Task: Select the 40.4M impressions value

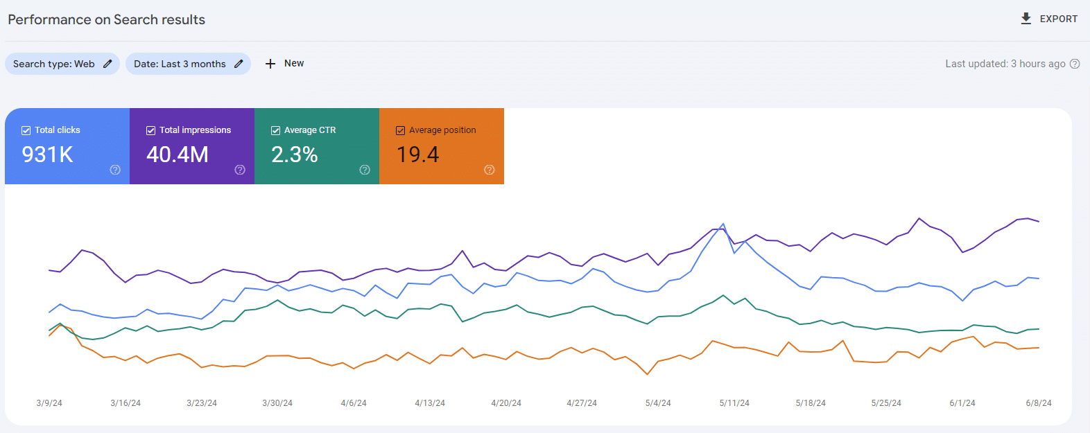Action: 178,154
